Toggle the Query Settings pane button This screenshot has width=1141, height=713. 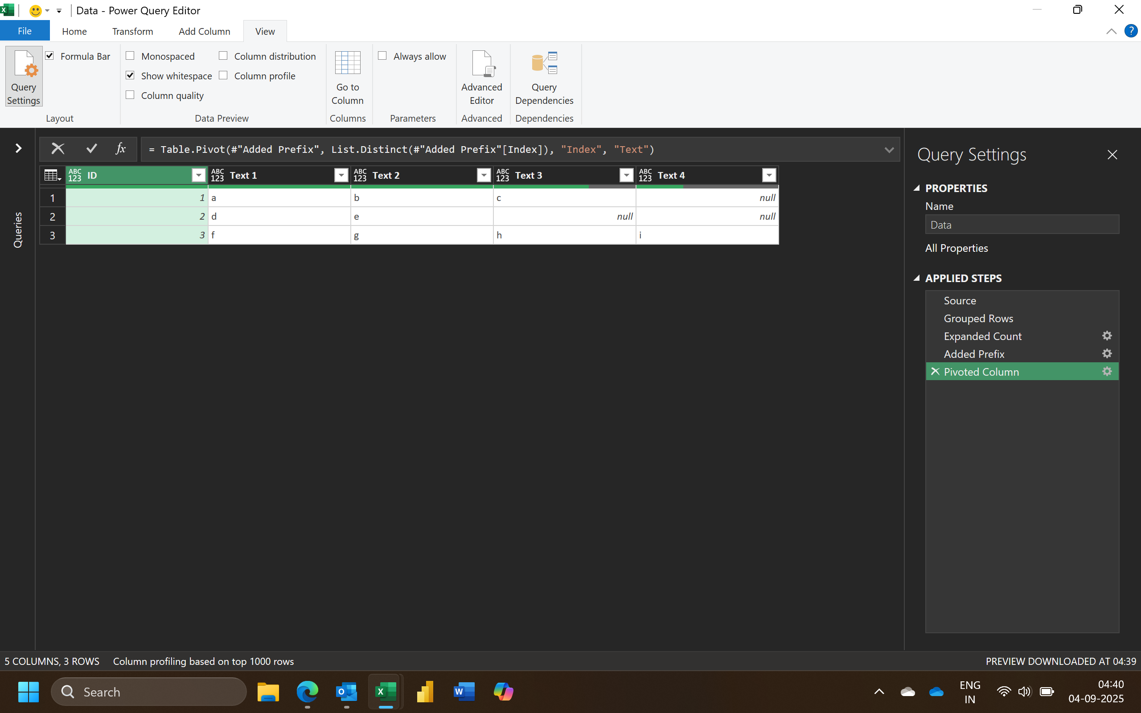(24, 76)
